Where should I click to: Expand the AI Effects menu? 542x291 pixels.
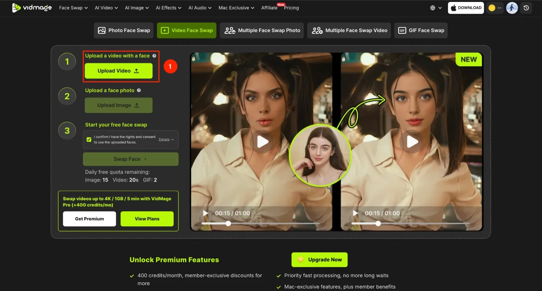click(168, 8)
